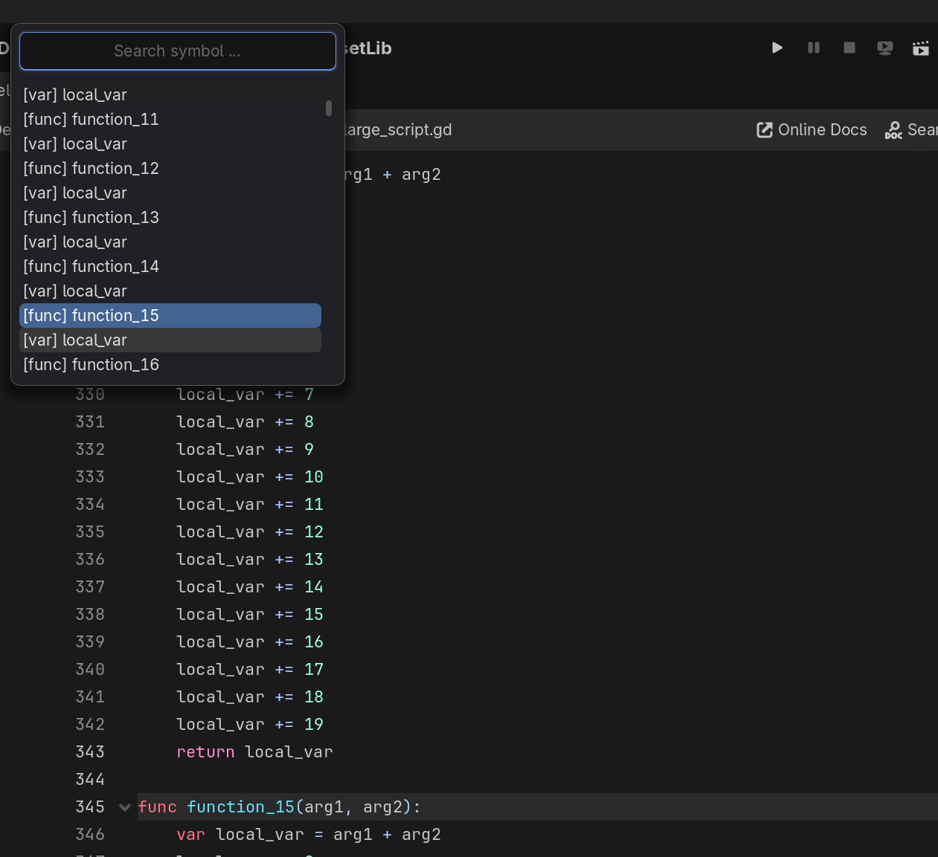Open the Online Docs page

point(822,129)
